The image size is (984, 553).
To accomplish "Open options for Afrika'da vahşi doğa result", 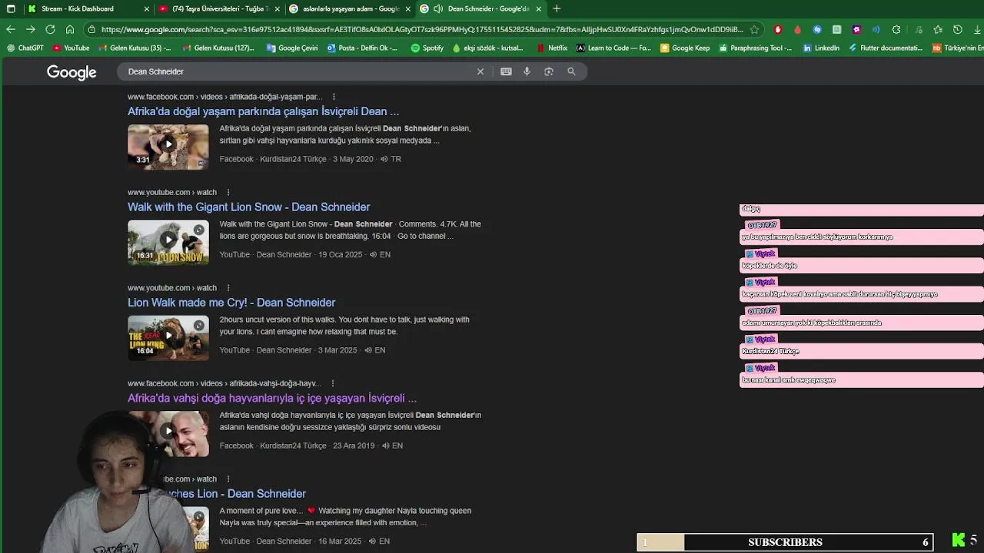I will click(333, 383).
